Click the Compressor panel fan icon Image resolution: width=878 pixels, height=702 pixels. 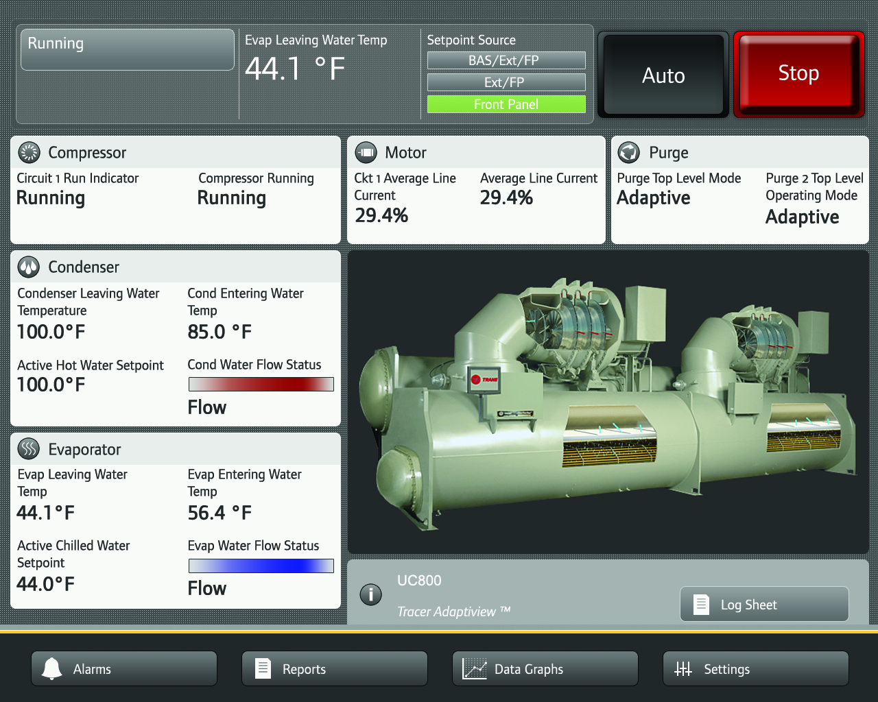click(x=27, y=152)
